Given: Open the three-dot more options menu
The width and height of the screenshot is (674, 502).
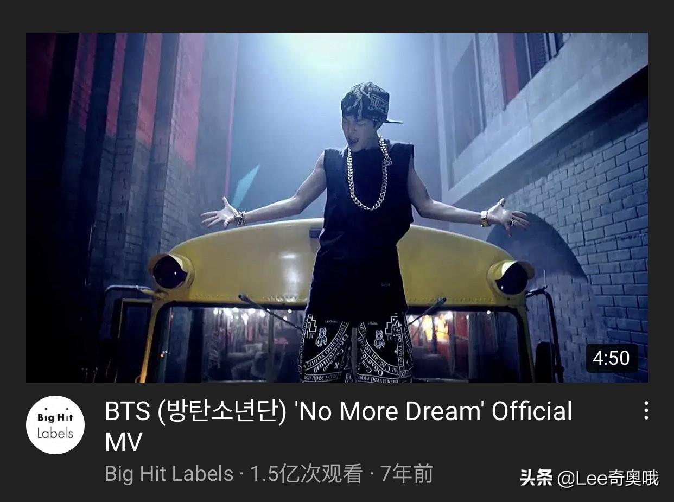Looking at the screenshot, I should [x=646, y=411].
